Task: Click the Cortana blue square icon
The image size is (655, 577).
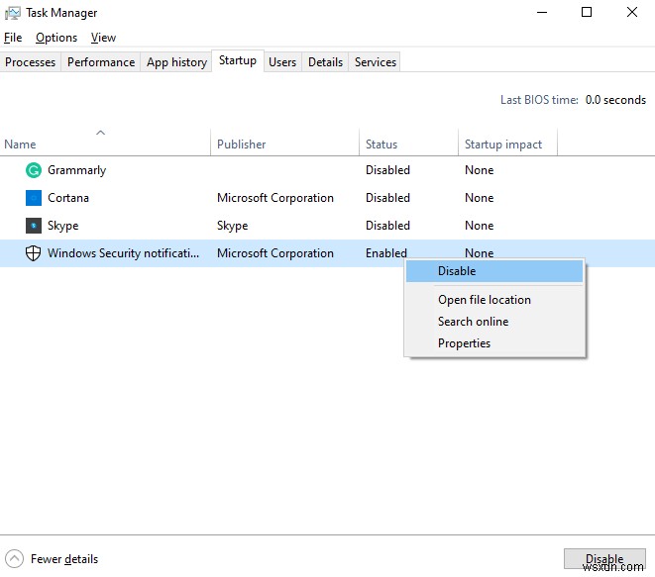Action: point(34,198)
